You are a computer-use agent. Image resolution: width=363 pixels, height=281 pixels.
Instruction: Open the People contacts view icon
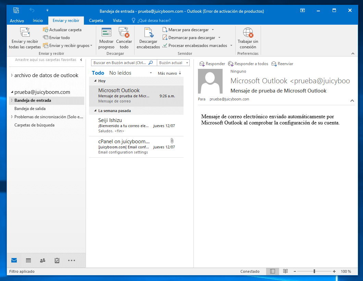tap(43, 260)
